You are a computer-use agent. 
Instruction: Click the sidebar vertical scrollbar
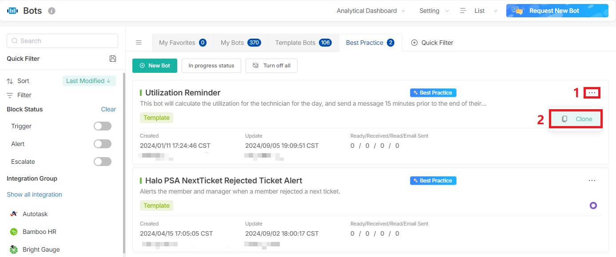tap(124, 164)
